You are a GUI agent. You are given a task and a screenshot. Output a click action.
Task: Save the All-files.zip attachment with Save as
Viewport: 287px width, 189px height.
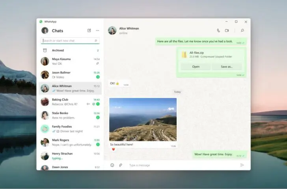pos(227,66)
